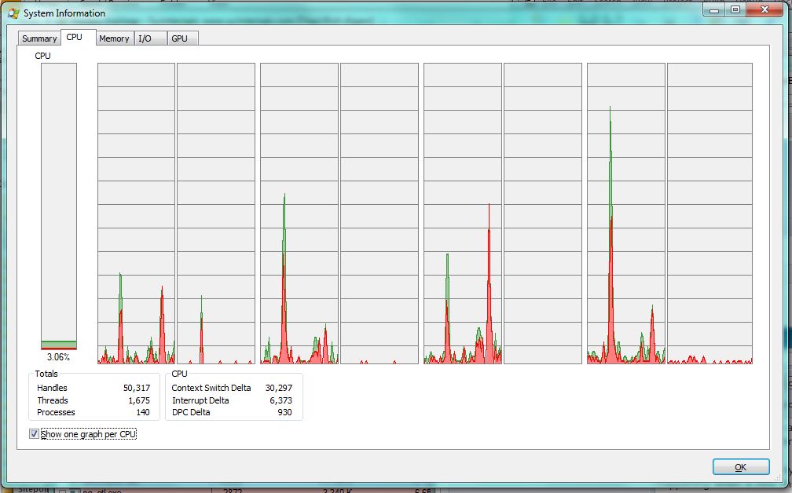Click the first per-CPU graph
This screenshot has height=493, width=792.
click(136, 214)
